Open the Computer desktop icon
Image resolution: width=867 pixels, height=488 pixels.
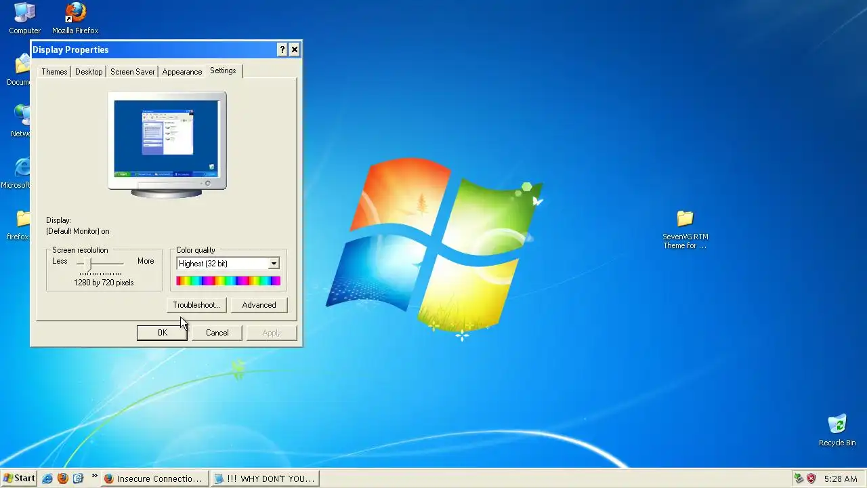(x=24, y=18)
